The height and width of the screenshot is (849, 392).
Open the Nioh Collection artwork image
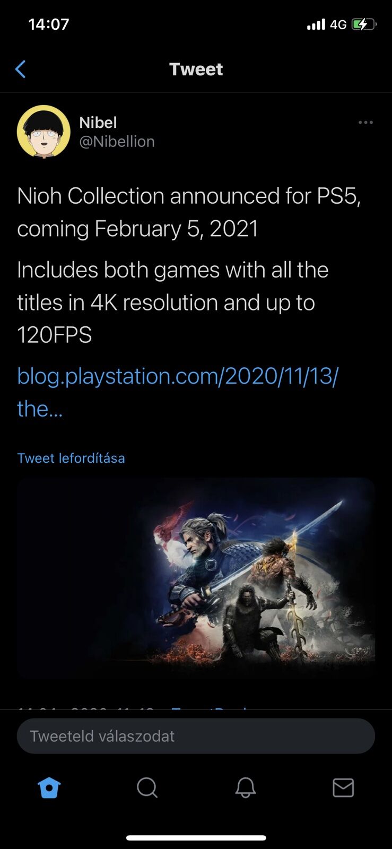click(196, 578)
